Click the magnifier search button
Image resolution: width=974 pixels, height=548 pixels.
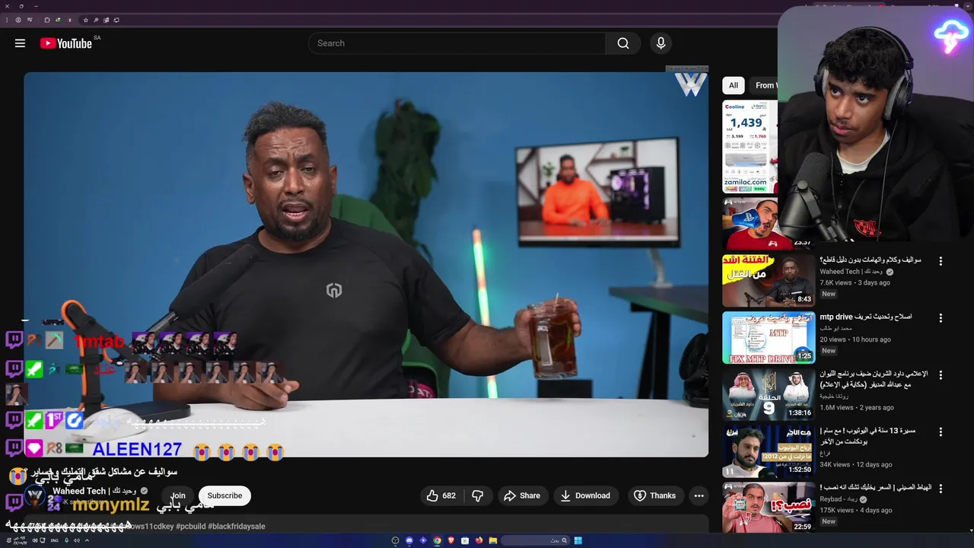tap(623, 43)
